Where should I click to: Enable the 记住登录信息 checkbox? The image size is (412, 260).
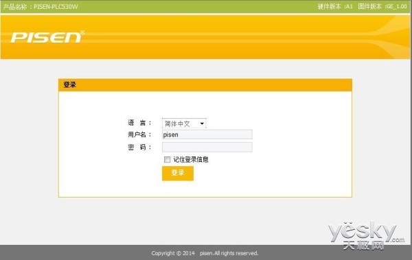point(167,159)
